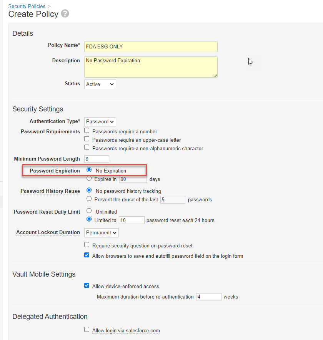Click the re-authentication weeks field
The height and width of the screenshot is (340, 323).
tap(209, 297)
